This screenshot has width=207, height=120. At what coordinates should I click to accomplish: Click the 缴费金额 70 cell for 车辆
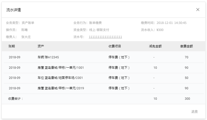click(x=186, y=57)
